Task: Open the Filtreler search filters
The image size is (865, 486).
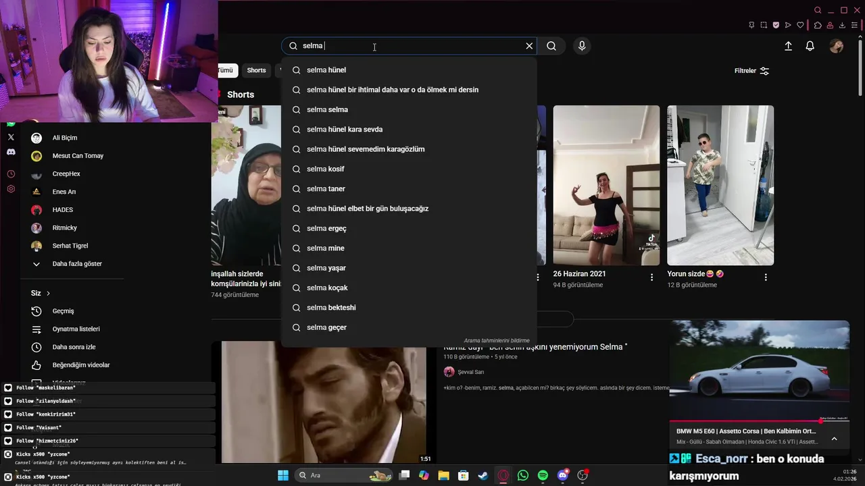Action: click(x=751, y=71)
